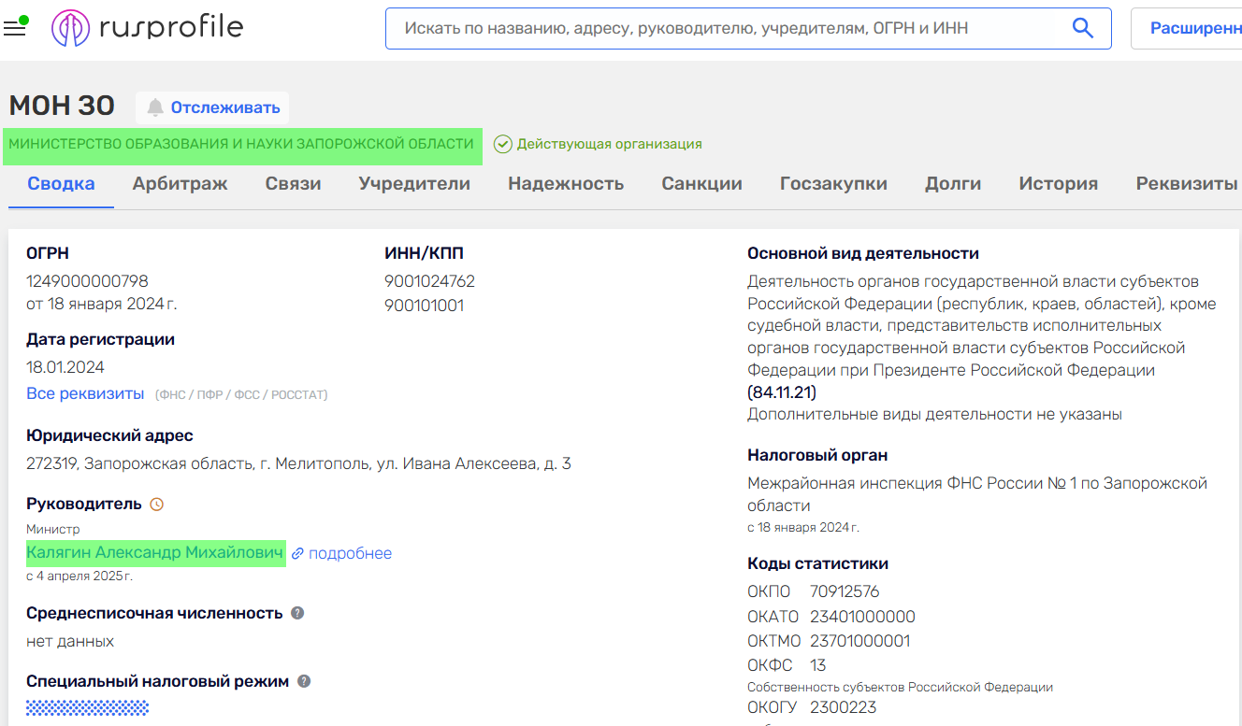This screenshot has height=726, width=1242.
Task: Open the hamburger menu icon
Action: (14, 28)
